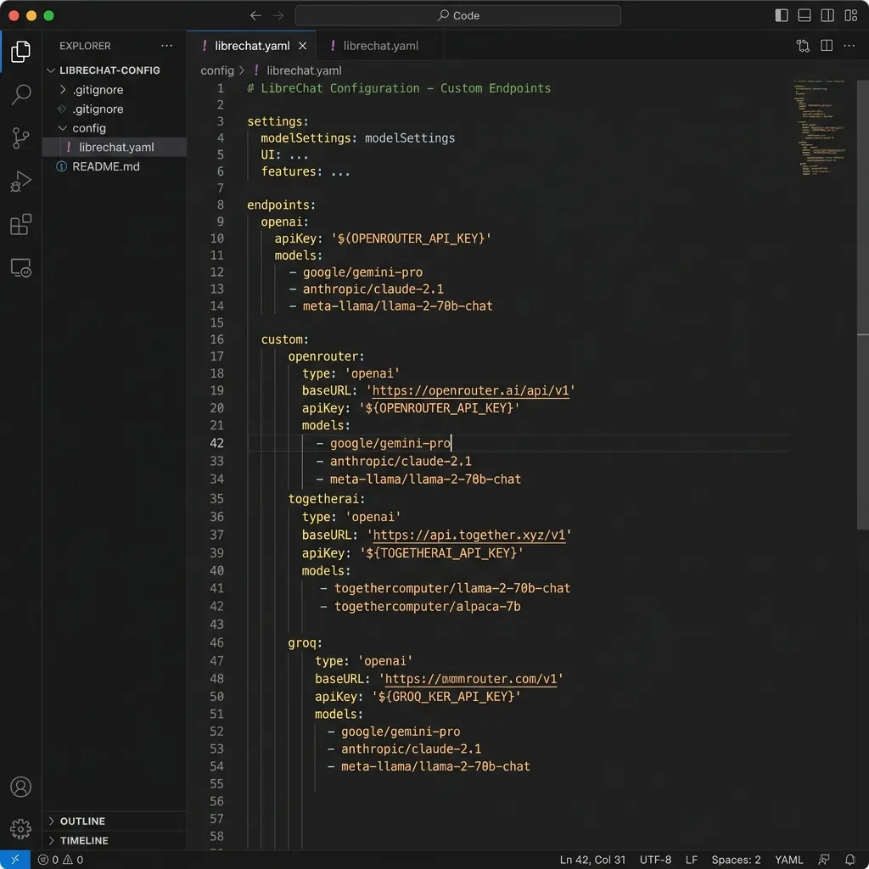The image size is (869, 869).
Task: Collapse the LIBRECHAT-CONFIG root folder
Action: click(x=51, y=70)
